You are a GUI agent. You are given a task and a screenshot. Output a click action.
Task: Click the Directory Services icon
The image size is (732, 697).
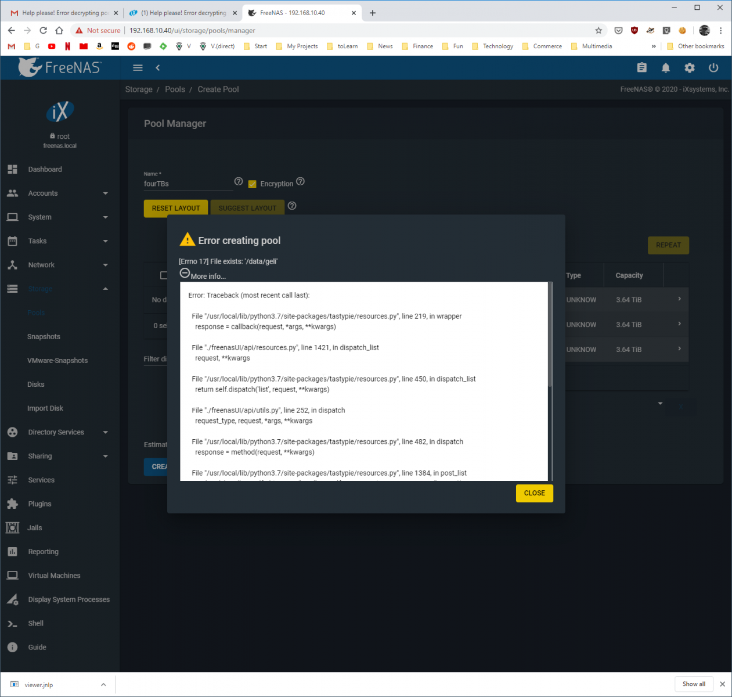tap(12, 432)
